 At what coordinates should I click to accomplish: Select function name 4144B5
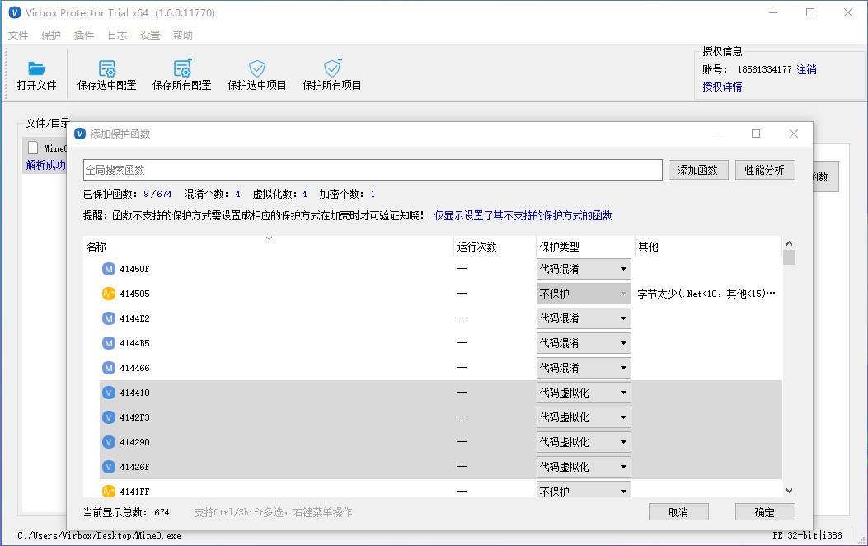[134, 343]
